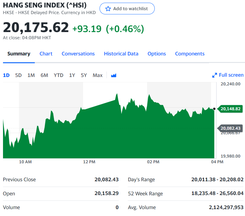Screen dimensions: 245x216
Task: Click the Day's Range value 20,011.38 - 20,208.02
Action: point(217,179)
